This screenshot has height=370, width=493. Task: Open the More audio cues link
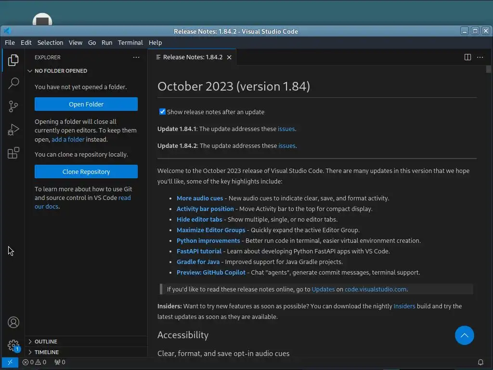[200, 198]
